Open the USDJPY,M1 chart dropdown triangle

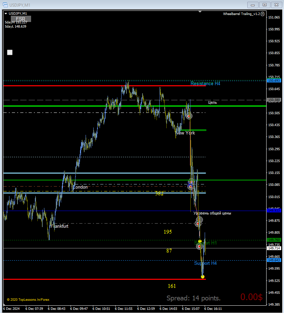click(x=6, y=14)
